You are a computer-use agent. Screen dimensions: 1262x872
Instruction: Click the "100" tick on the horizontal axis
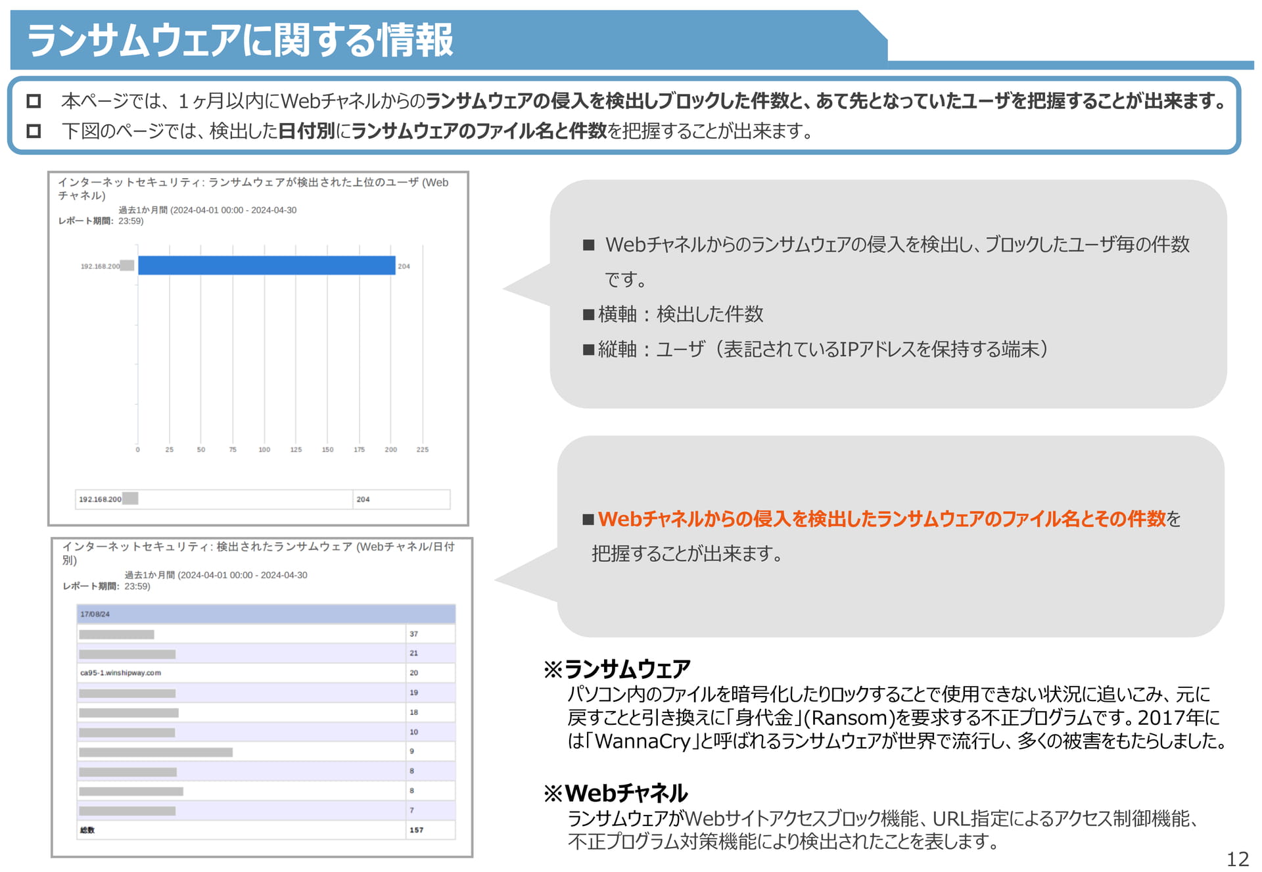(264, 449)
